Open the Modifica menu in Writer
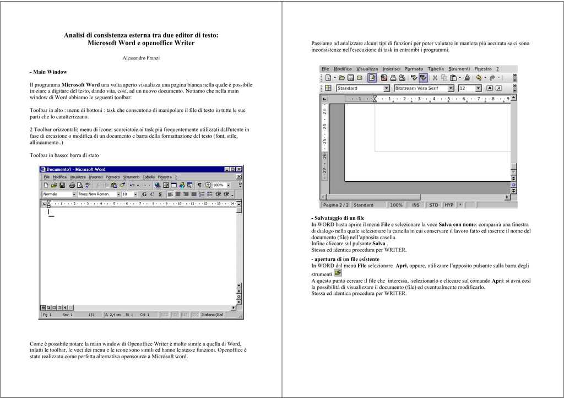This screenshot has height=399, width=564. (343, 69)
